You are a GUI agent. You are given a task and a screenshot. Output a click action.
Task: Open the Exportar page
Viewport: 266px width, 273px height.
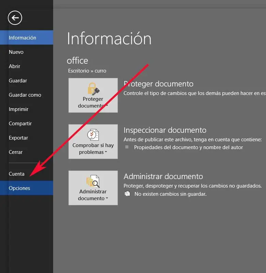[27, 138]
